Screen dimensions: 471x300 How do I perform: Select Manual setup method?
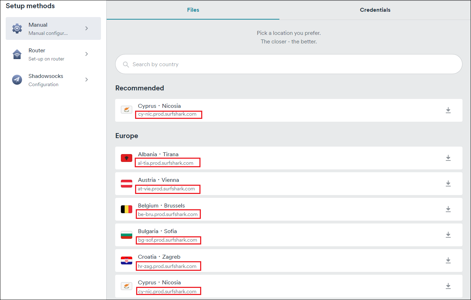[x=53, y=28]
